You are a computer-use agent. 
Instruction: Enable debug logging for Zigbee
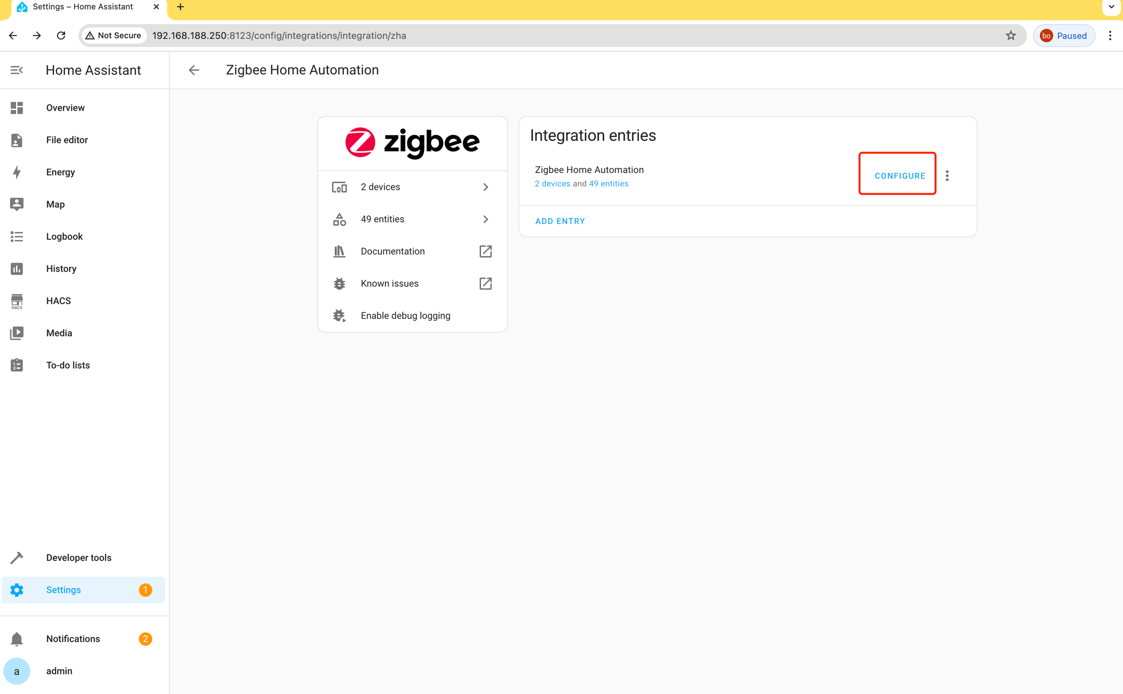pos(405,316)
